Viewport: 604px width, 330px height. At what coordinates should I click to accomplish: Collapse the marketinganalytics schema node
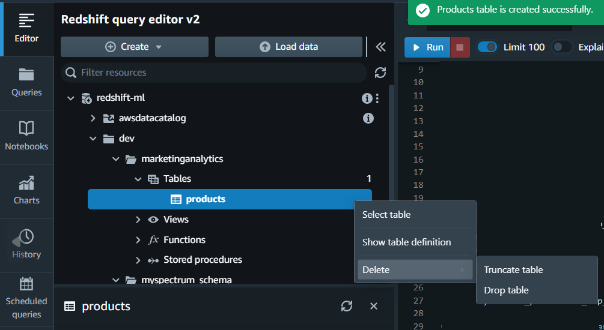coord(115,159)
